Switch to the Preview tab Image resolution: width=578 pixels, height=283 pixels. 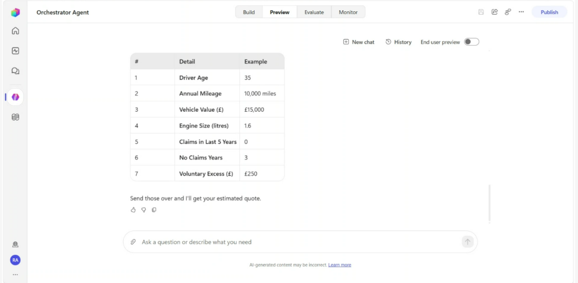pyautogui.click(x=279, y=12)
